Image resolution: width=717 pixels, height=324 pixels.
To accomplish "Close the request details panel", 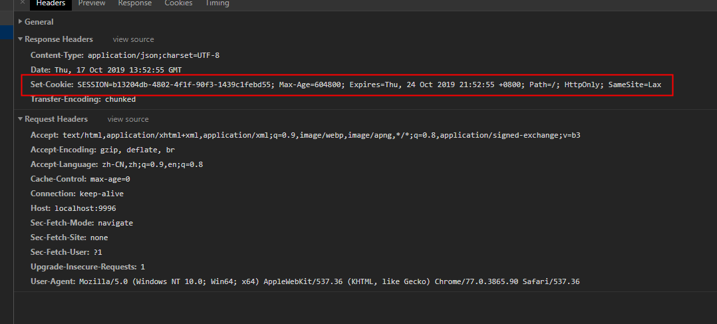I will pos(22,3).
